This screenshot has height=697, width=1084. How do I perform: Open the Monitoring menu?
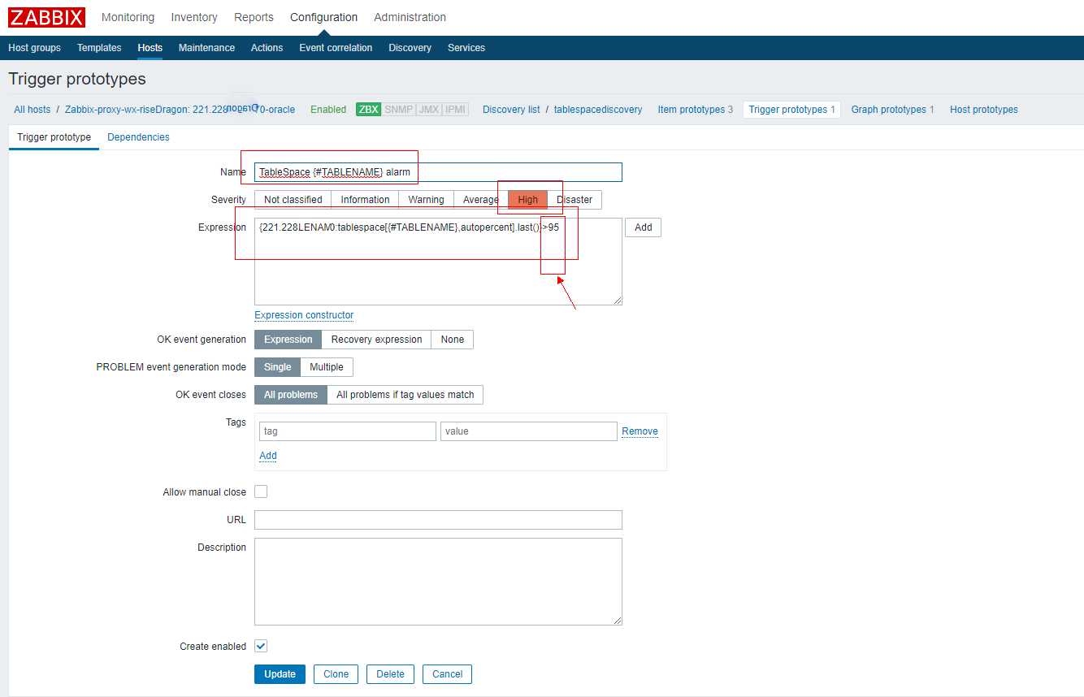tap(128, 17)
